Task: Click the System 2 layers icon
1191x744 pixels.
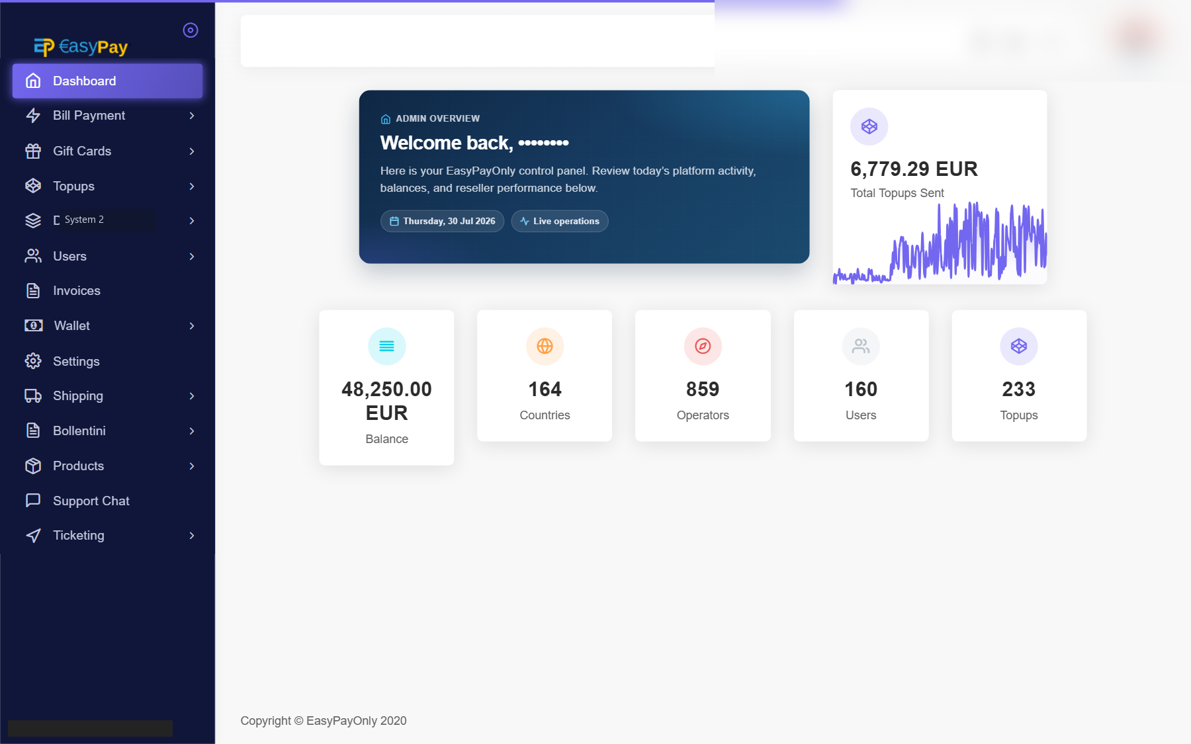Action: [x=33, y=220]
